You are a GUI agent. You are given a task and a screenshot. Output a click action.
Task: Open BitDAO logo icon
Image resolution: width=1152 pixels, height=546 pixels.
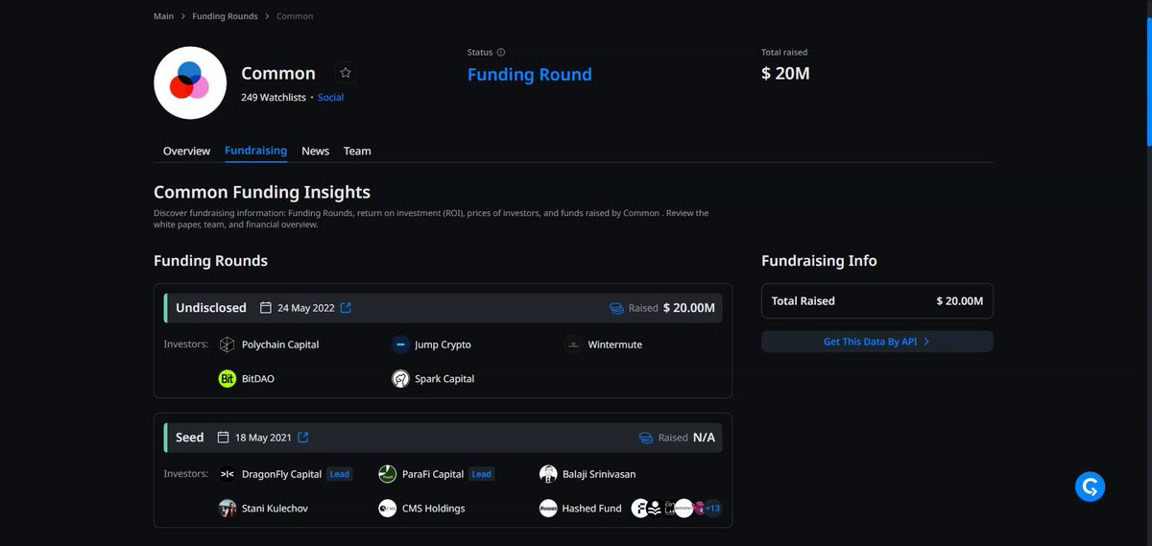[228, 379]
